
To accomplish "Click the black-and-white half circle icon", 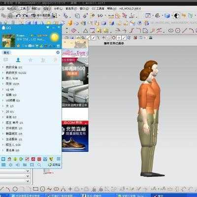I will 177,16.
